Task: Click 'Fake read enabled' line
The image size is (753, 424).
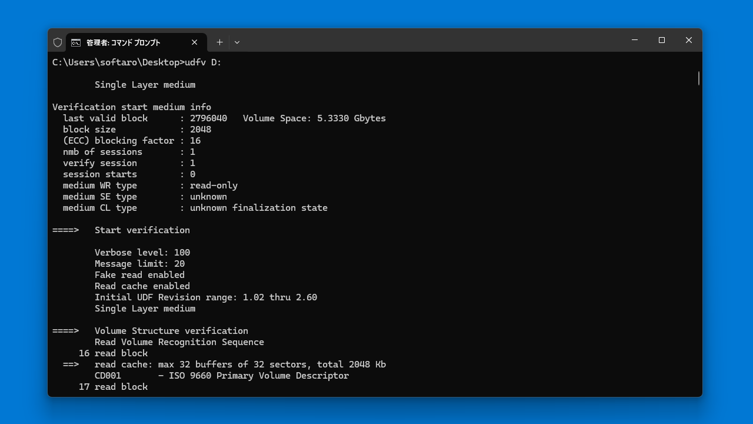Action: pyautogui.click(x=139, y=275)
